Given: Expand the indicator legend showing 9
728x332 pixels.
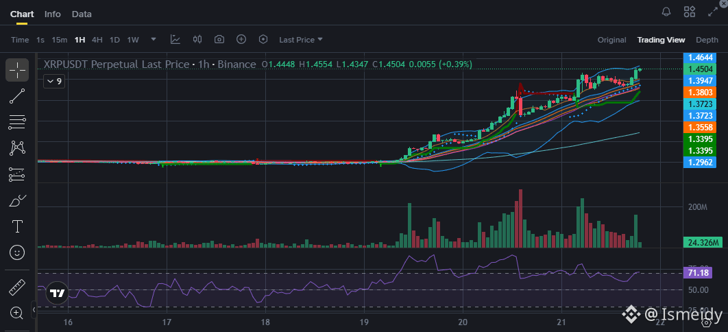Looking at the screenshot, I should (53, 81).
